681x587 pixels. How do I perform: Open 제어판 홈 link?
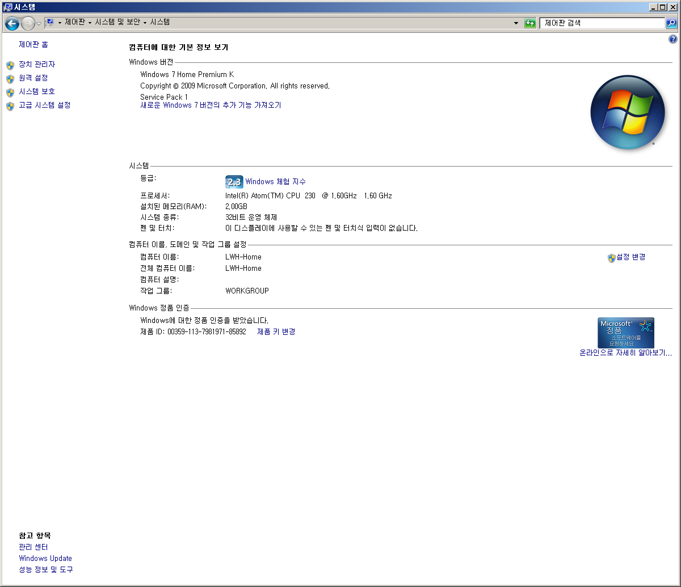pyautogui.click(x=33, y=44)
